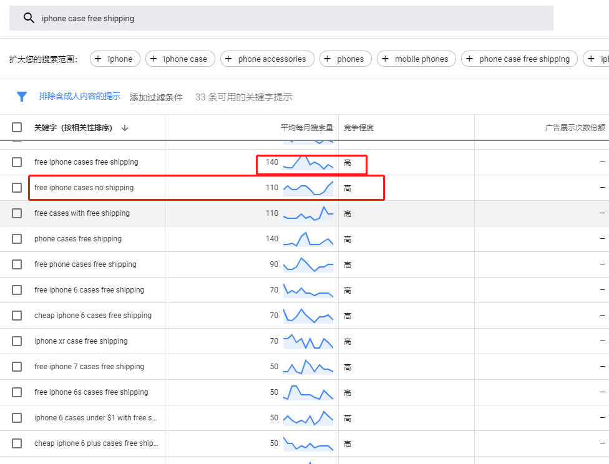This screenshot has width=609, height=464.
Task: Click the keyword search input field
Action: point(281,18)
